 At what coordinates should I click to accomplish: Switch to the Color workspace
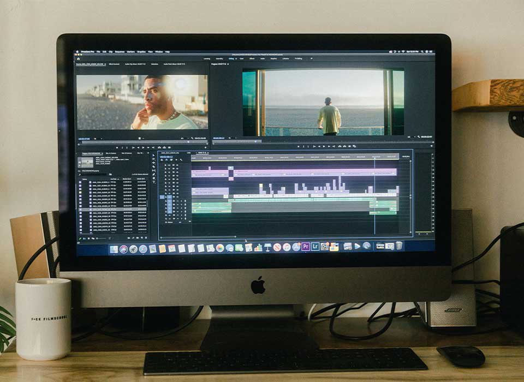pyautogui.click(x=241, y=58)
